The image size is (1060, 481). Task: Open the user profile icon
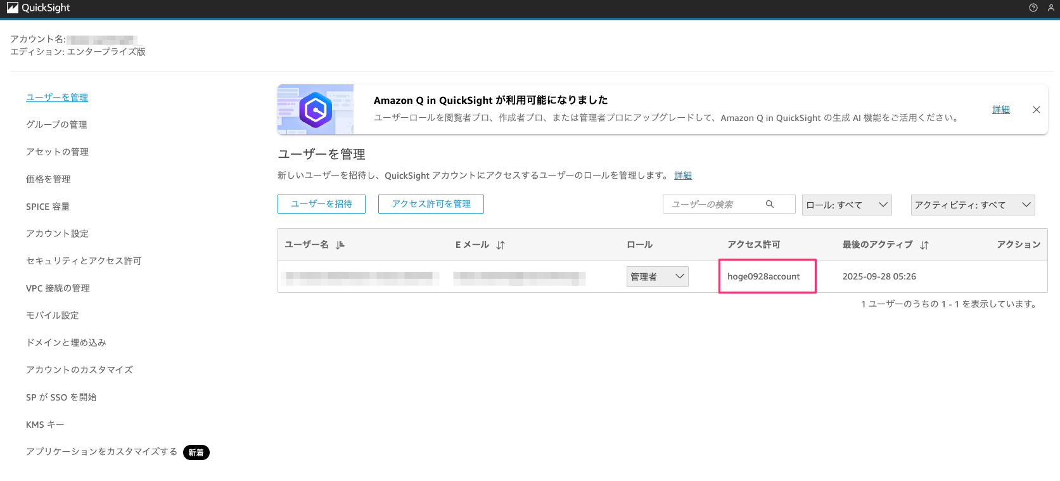[1051, 8]
